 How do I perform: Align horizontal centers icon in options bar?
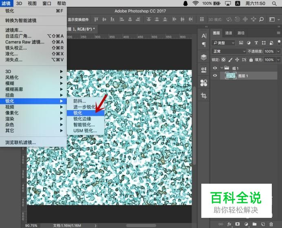point(130,20)
